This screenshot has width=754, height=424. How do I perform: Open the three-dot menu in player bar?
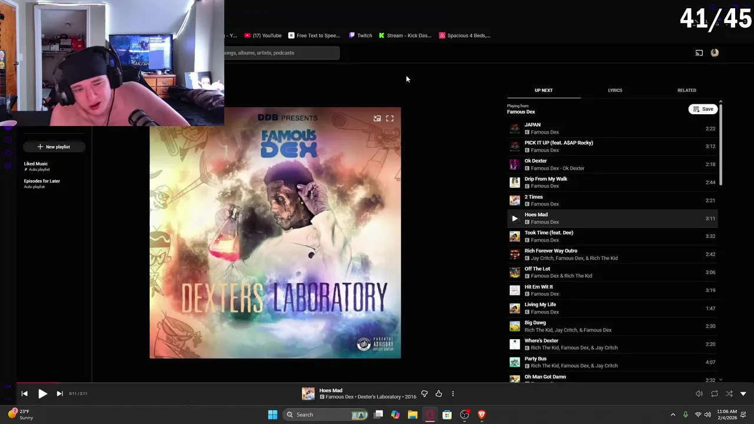coord(453,393)
